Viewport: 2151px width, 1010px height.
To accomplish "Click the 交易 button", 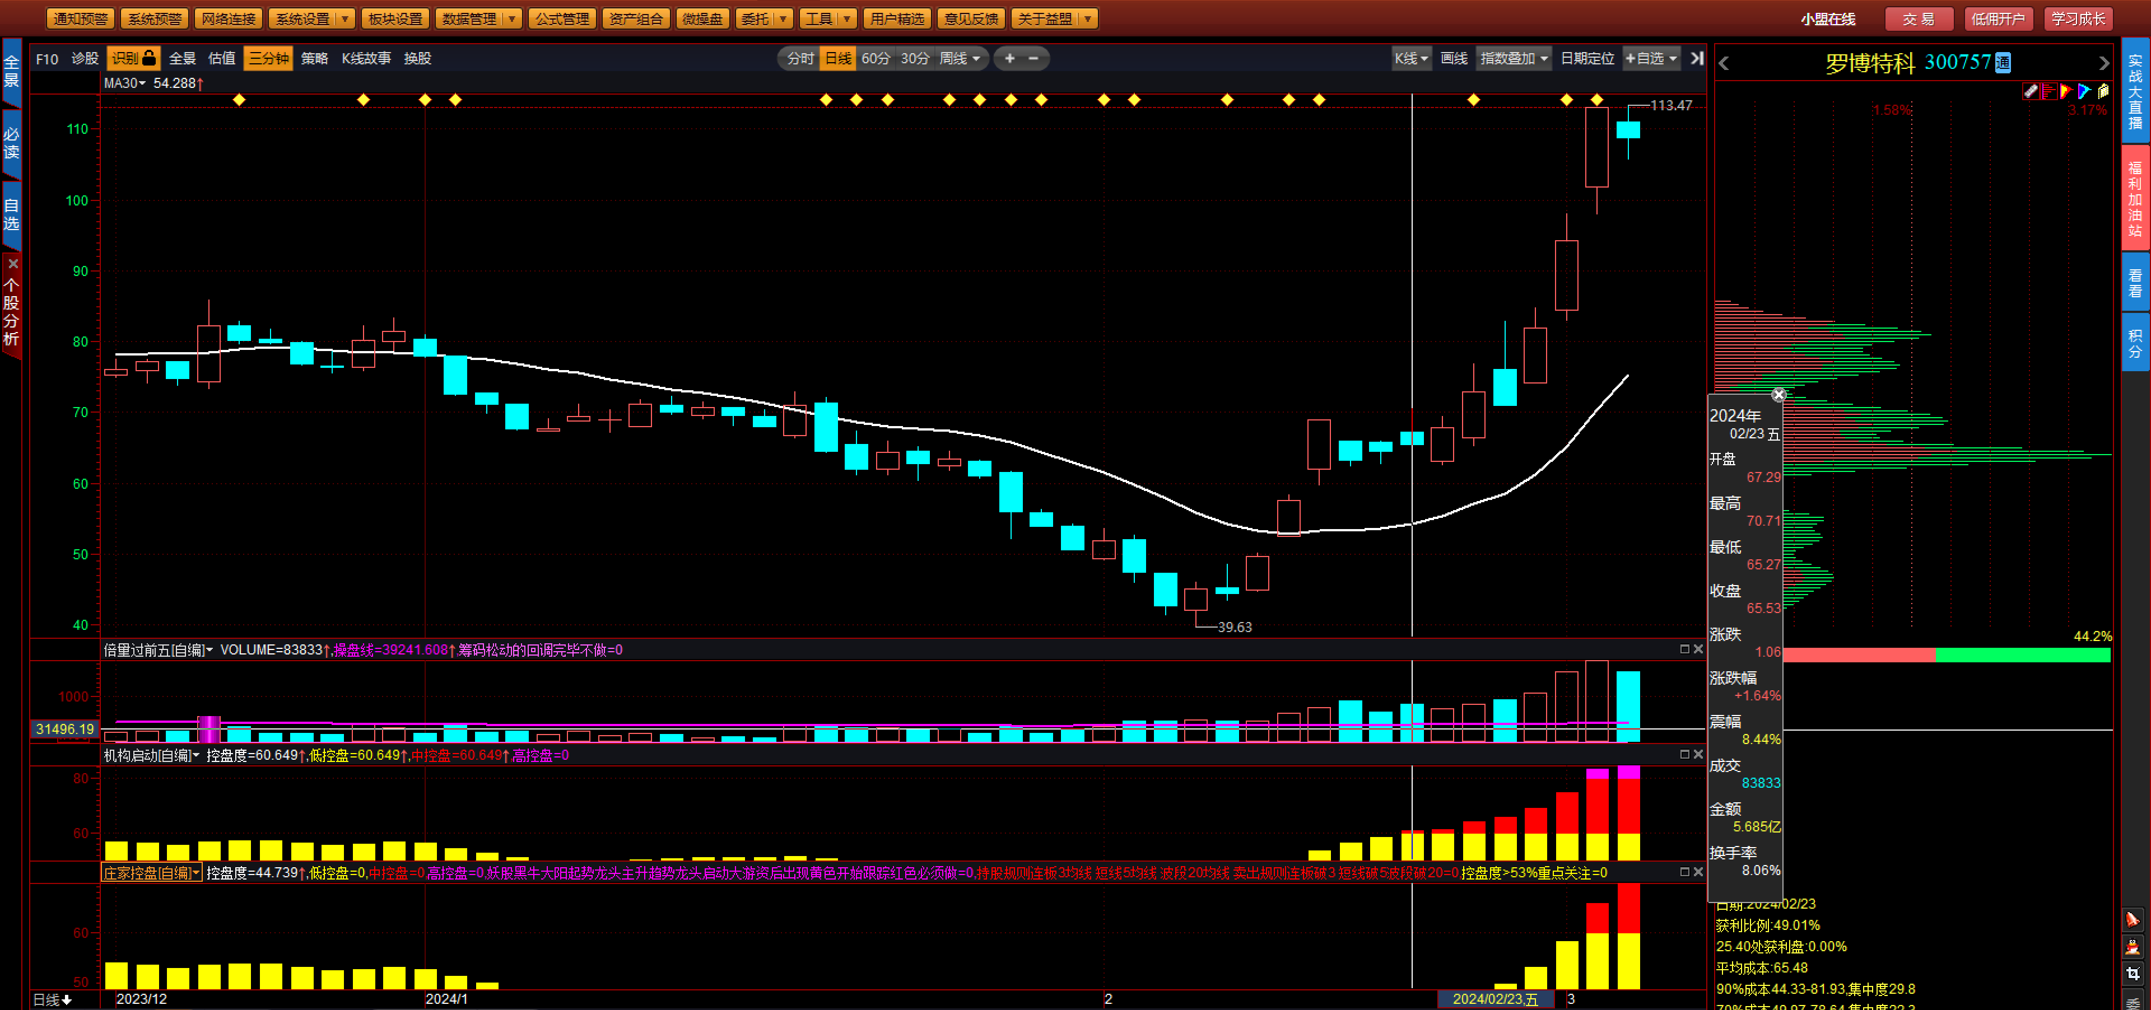I will pyautogui.click(x=1918, y=18).
